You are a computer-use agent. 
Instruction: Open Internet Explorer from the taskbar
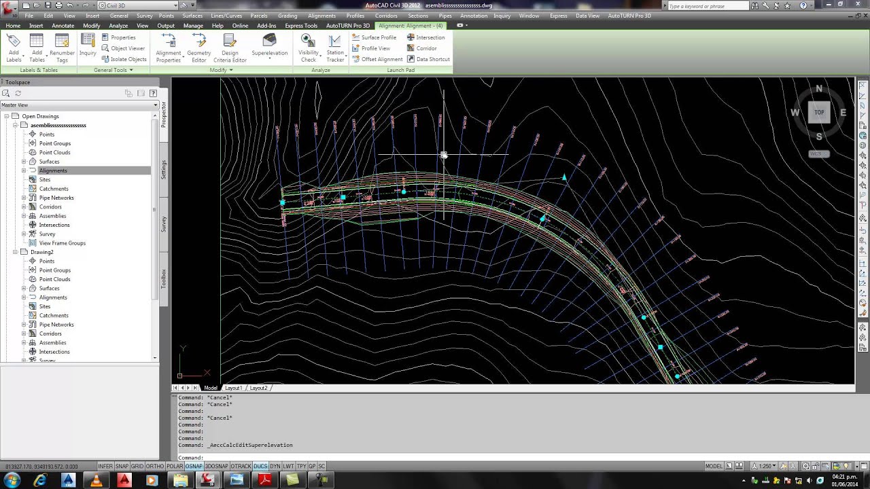(40, 480)
